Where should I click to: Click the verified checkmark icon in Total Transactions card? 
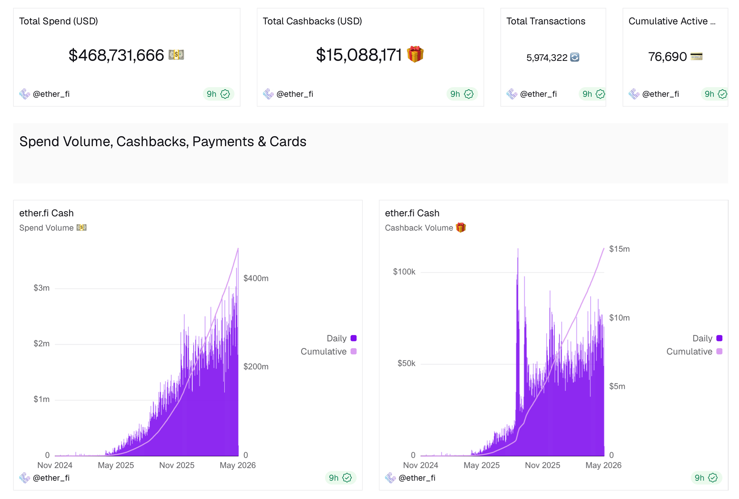click(600, 94)
